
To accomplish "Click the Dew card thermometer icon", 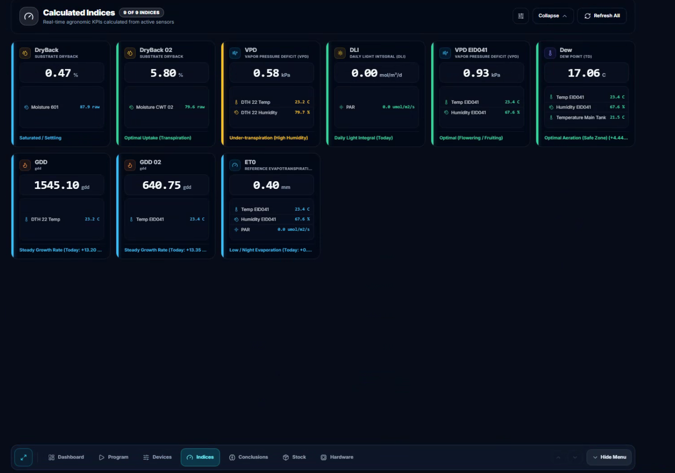I will pyautogui.click(x=550, y=53).
